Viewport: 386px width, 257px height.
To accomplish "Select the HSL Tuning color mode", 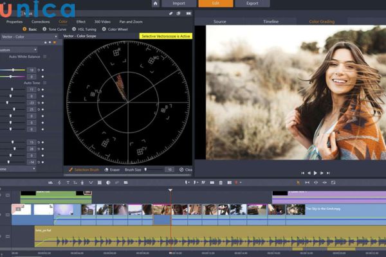I will click(x=84, y=30).
